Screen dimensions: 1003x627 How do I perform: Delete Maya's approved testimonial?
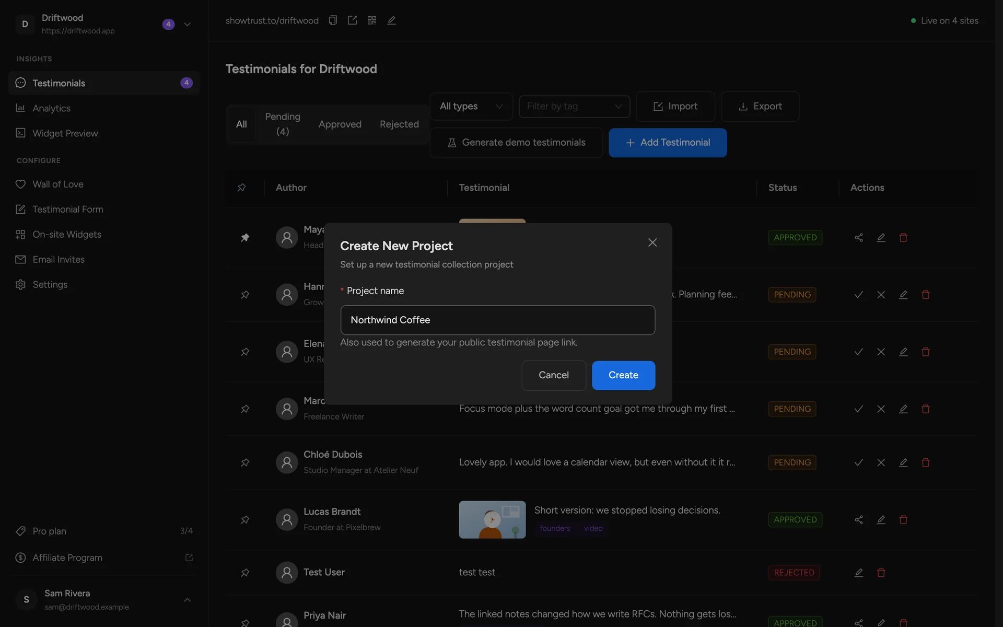[x=903, y=238]
